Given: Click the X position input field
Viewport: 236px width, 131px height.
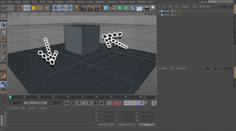Looking at the screenshot, I should pyautogui.click(x=107, y=113).
